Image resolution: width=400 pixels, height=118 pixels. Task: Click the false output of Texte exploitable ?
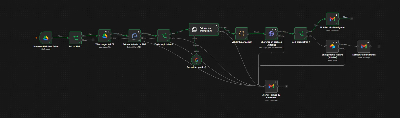click(171, 38)
